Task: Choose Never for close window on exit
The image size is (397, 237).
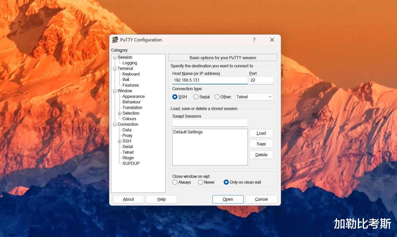Action: [201, 182]
